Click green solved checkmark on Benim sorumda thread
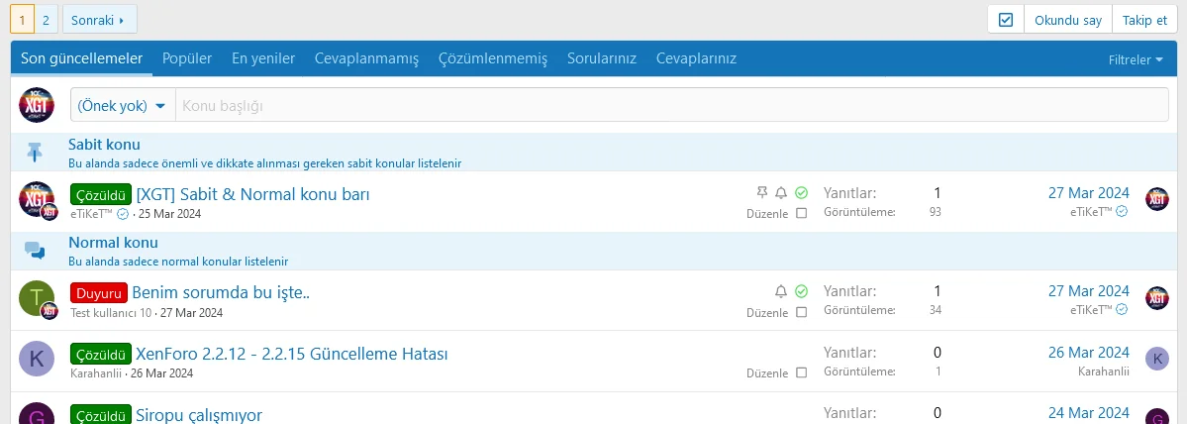This screenshot has width=1187, height=424. pyautogui.click(x=801, y=291)
